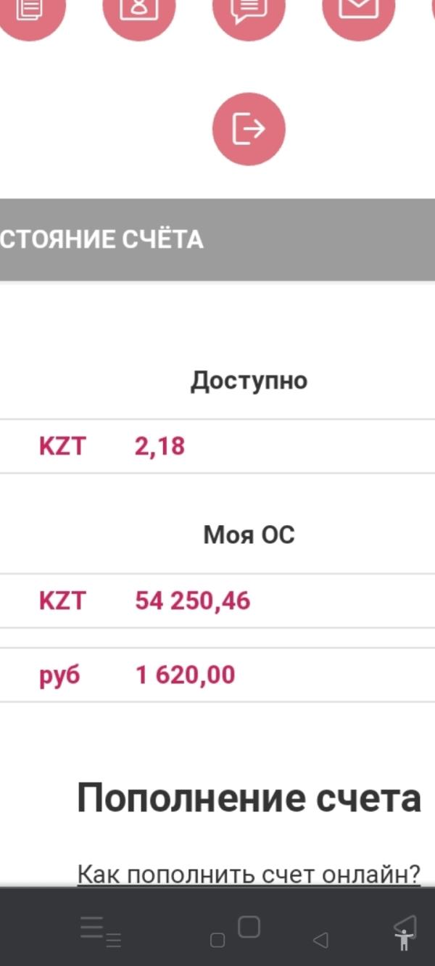Viewport: 435px width, 966px height.
Task: Select the account status gray header bar
Action: click(x=217, y=239)
